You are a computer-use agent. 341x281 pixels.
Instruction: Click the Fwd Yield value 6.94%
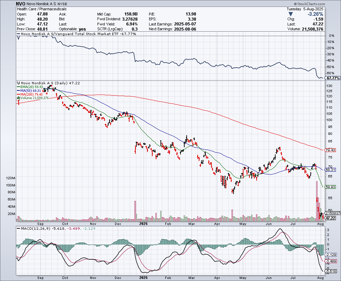point(132,24)
